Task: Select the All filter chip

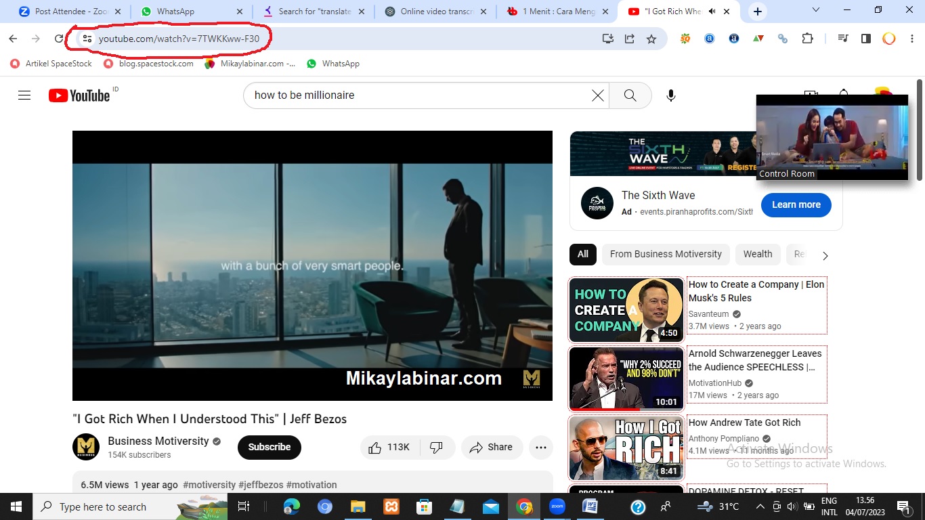Action: click(x=583, y=254)
